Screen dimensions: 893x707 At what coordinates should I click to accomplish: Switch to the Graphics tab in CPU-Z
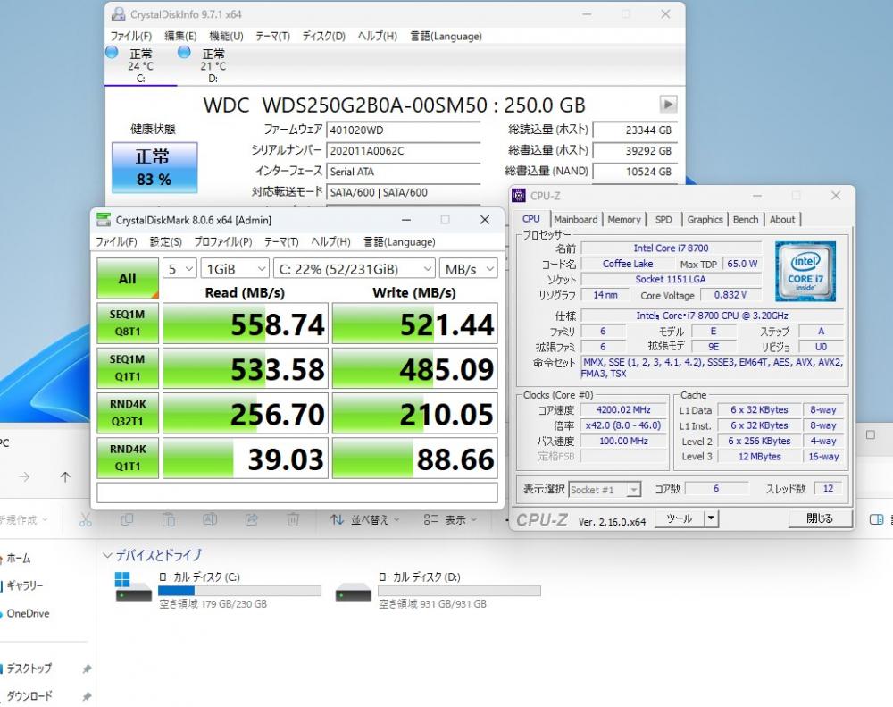(x=705, y=220)
